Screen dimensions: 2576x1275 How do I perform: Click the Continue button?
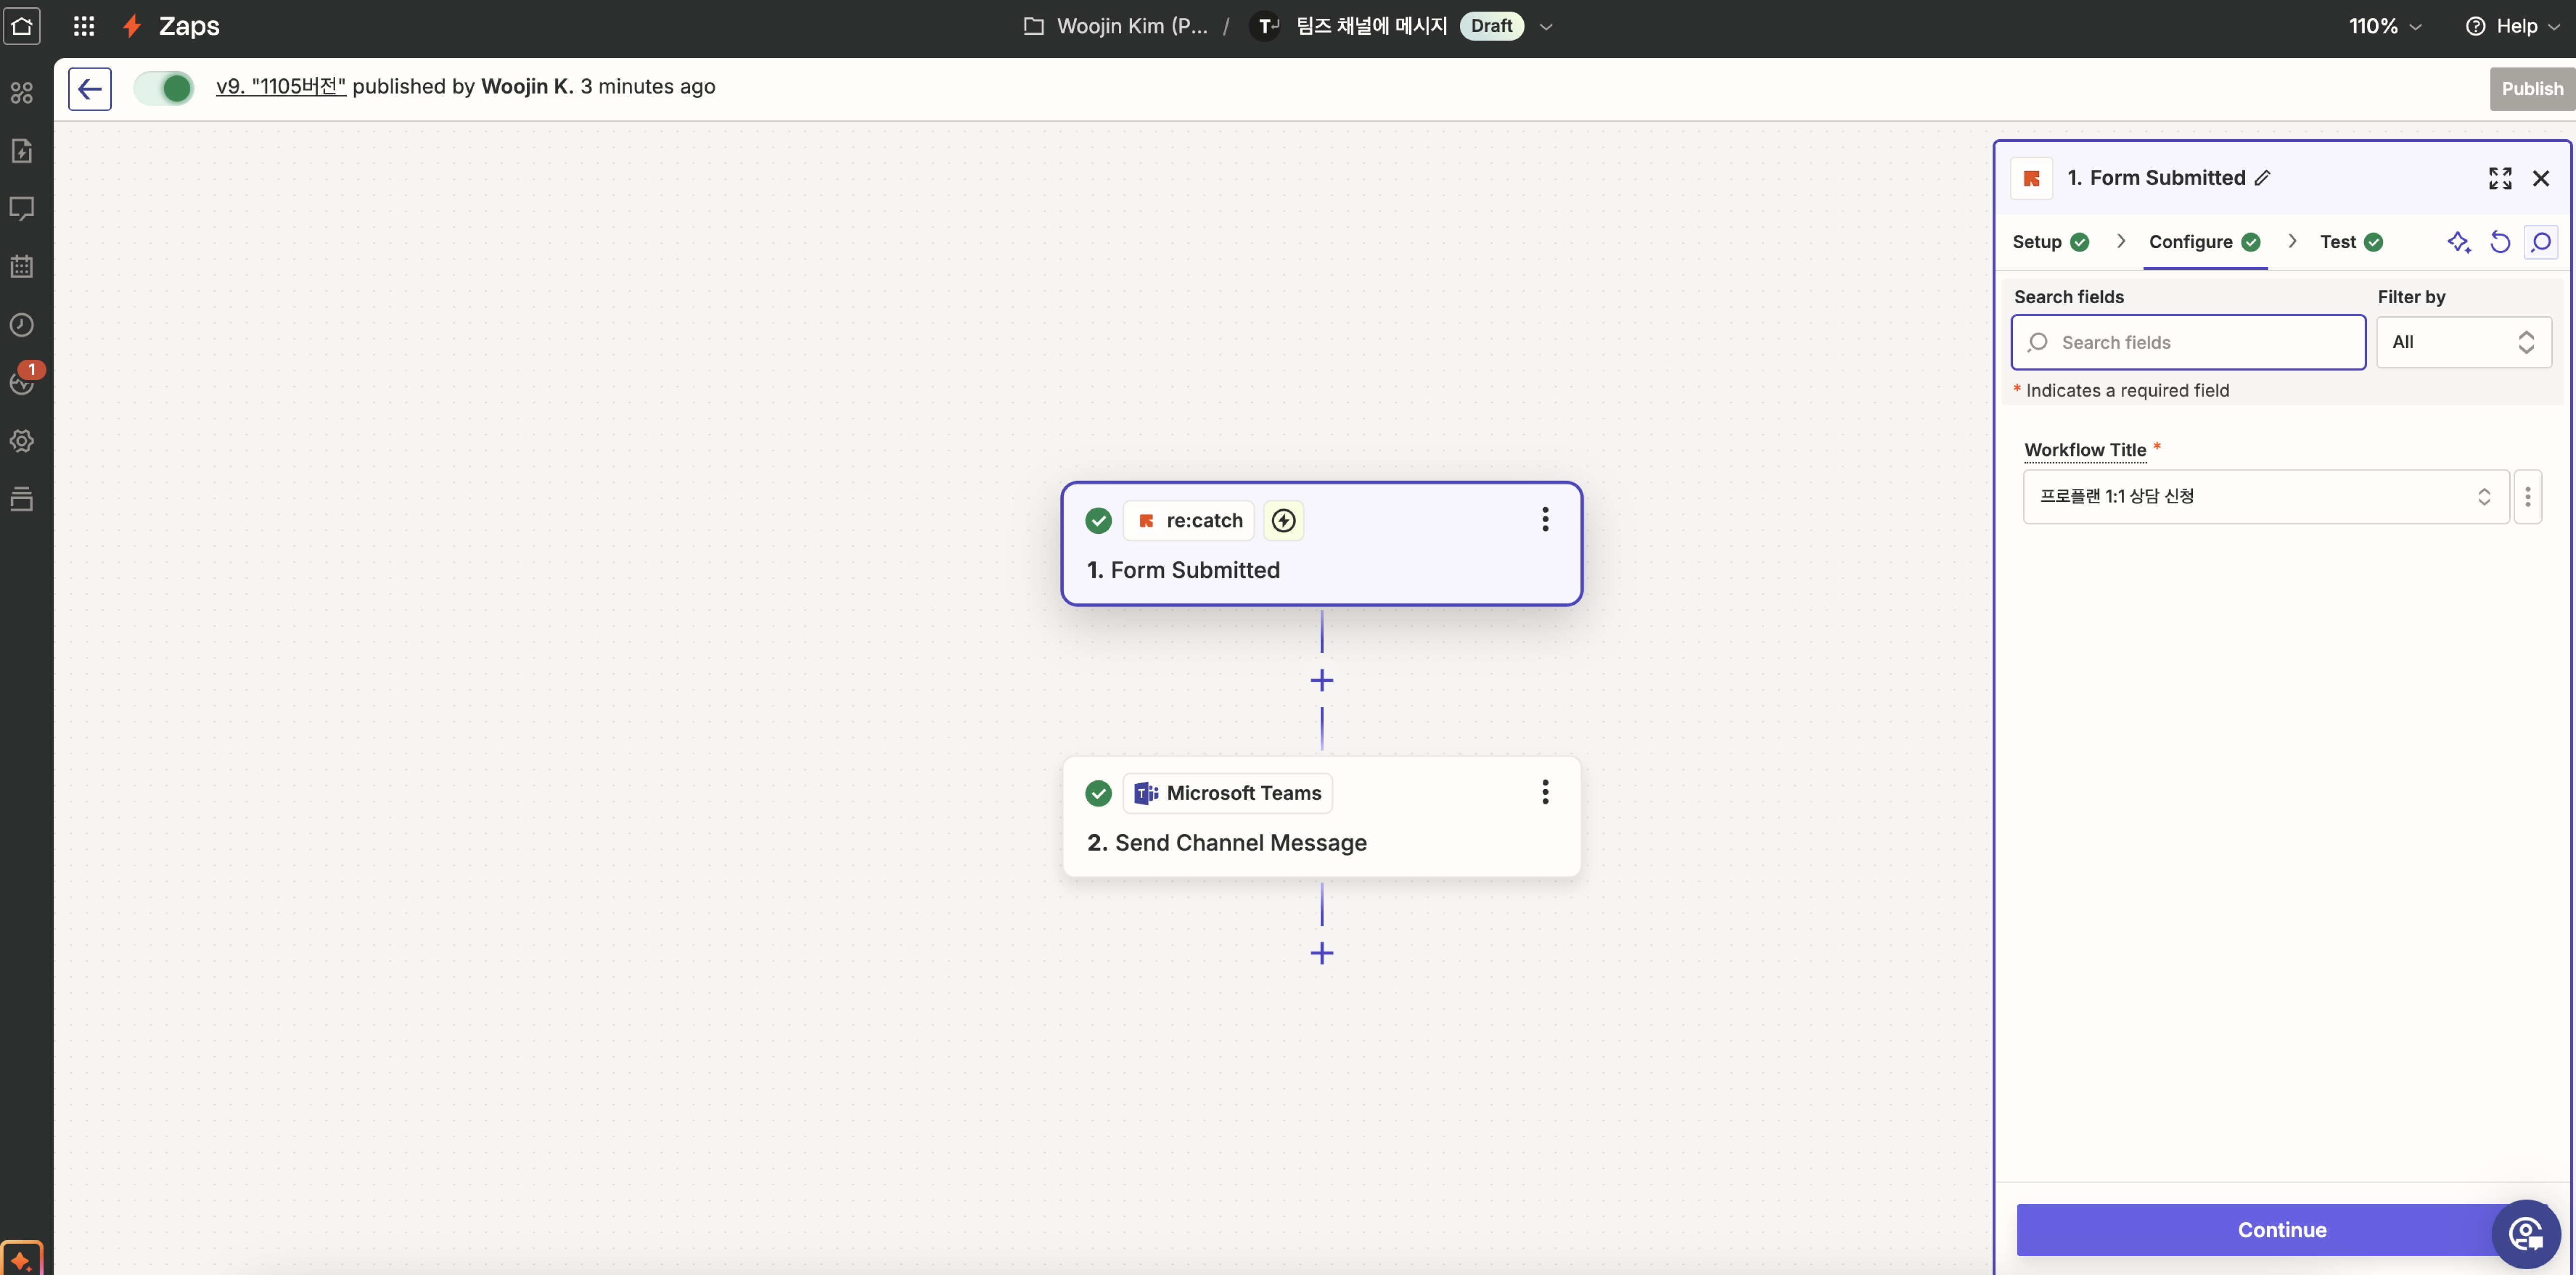(x=2280, y=1229)
